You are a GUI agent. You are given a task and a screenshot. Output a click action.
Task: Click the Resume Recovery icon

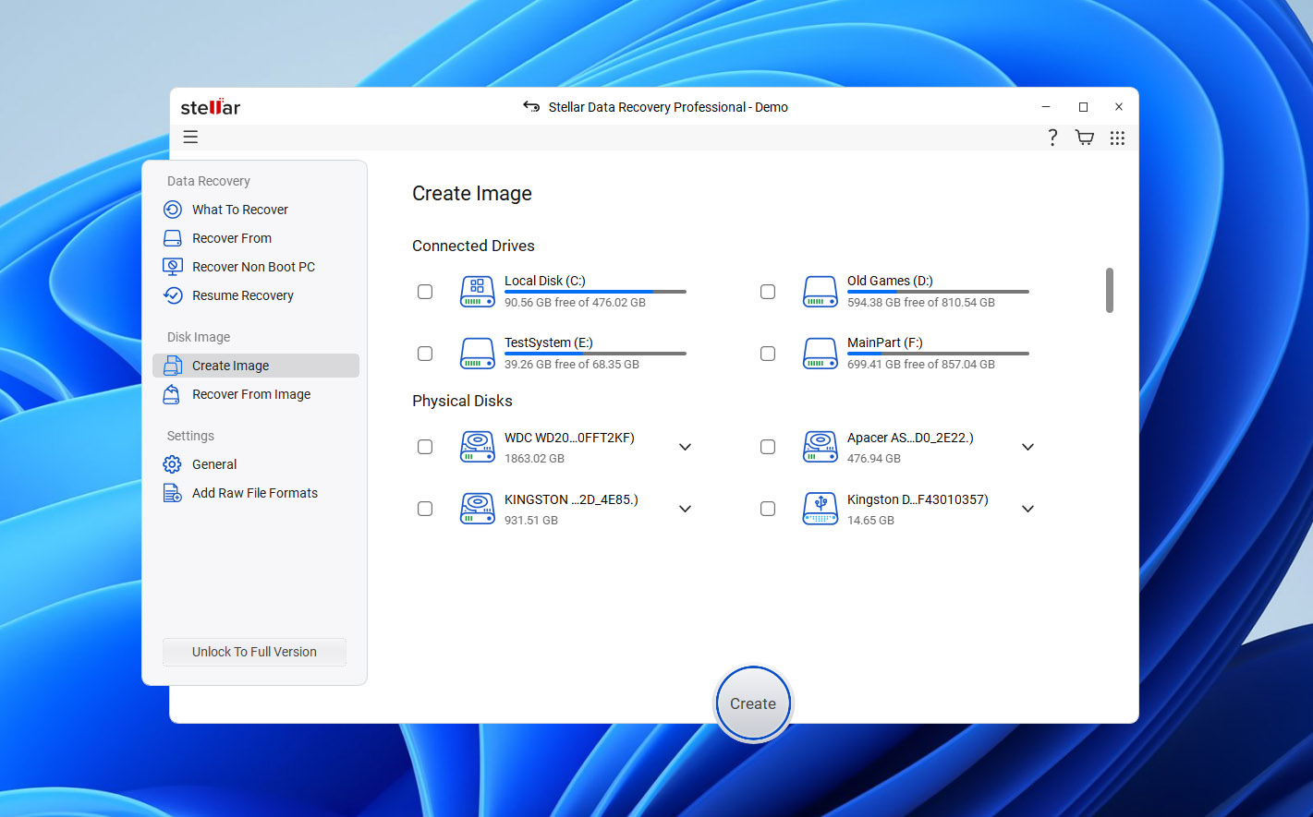click(x=173, y=295)
